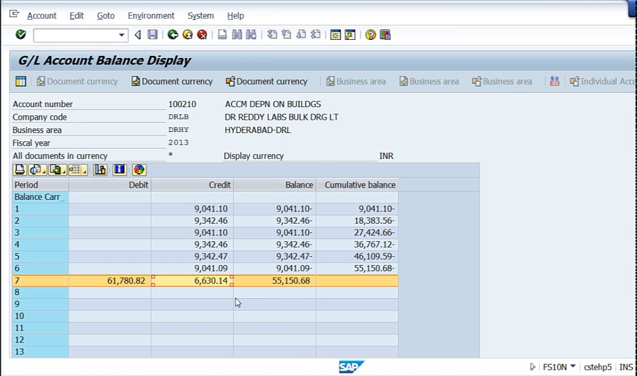Viewport: 637px width, 376px height.
Task: Click the Previous Page icon
Action: (x=286, y=35)
